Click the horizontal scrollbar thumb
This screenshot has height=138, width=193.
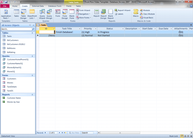point(120,133)
